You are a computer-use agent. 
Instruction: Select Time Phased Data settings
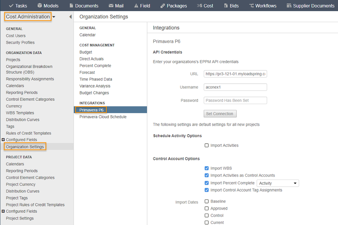pos(96,79)
